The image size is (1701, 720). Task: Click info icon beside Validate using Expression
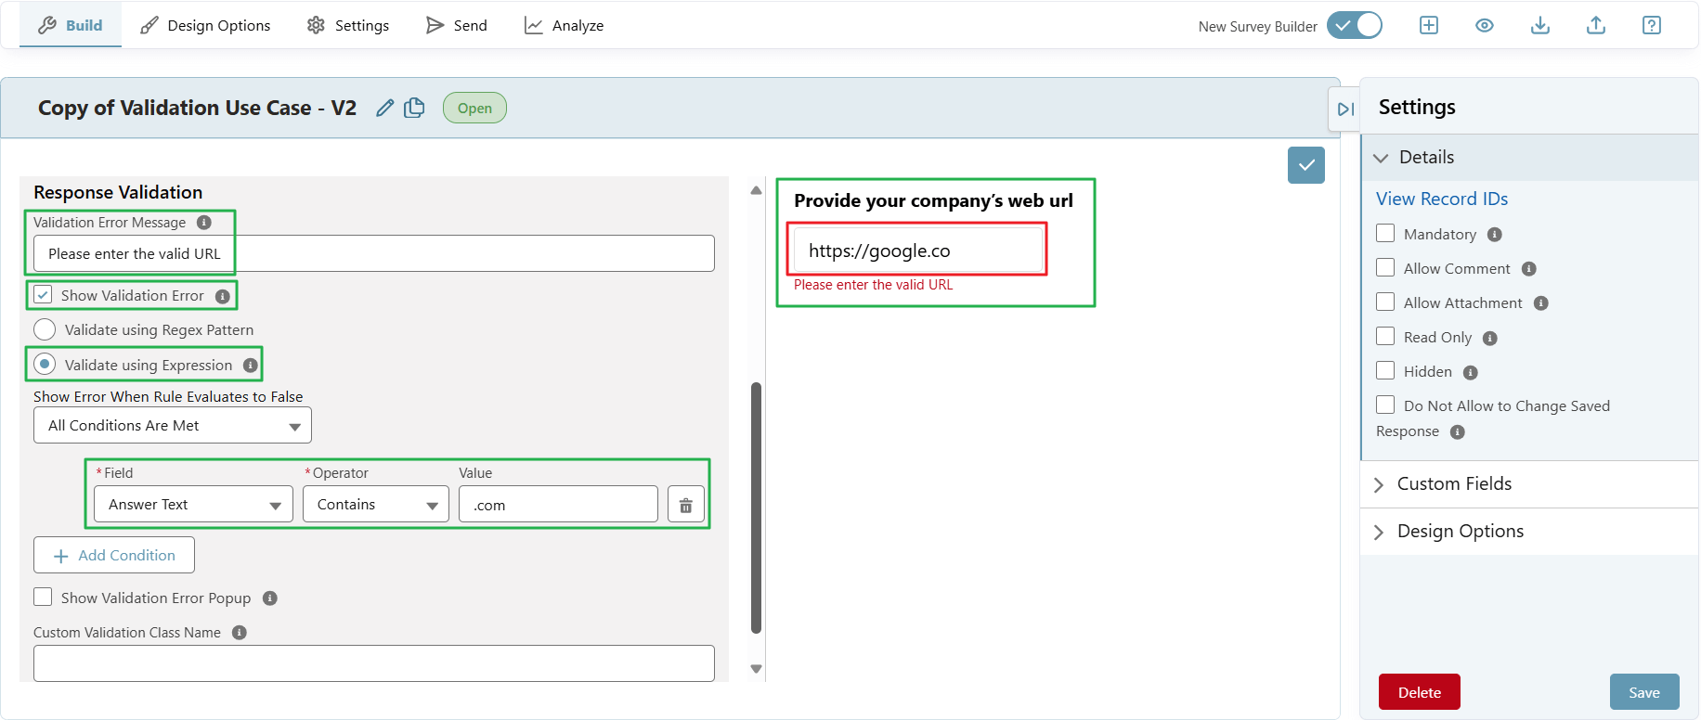(x=251, y=366)
